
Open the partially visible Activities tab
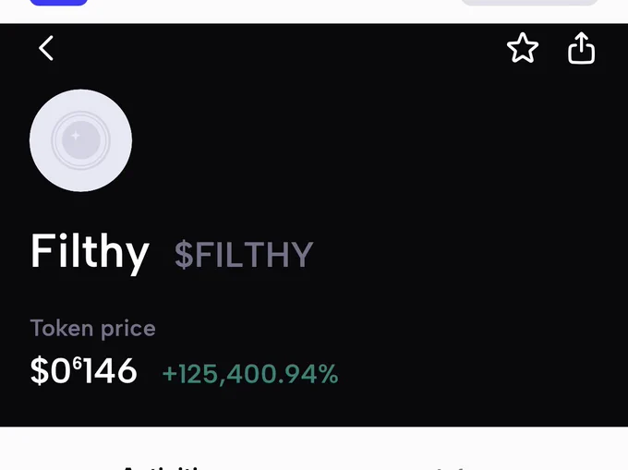coord(164,467)
